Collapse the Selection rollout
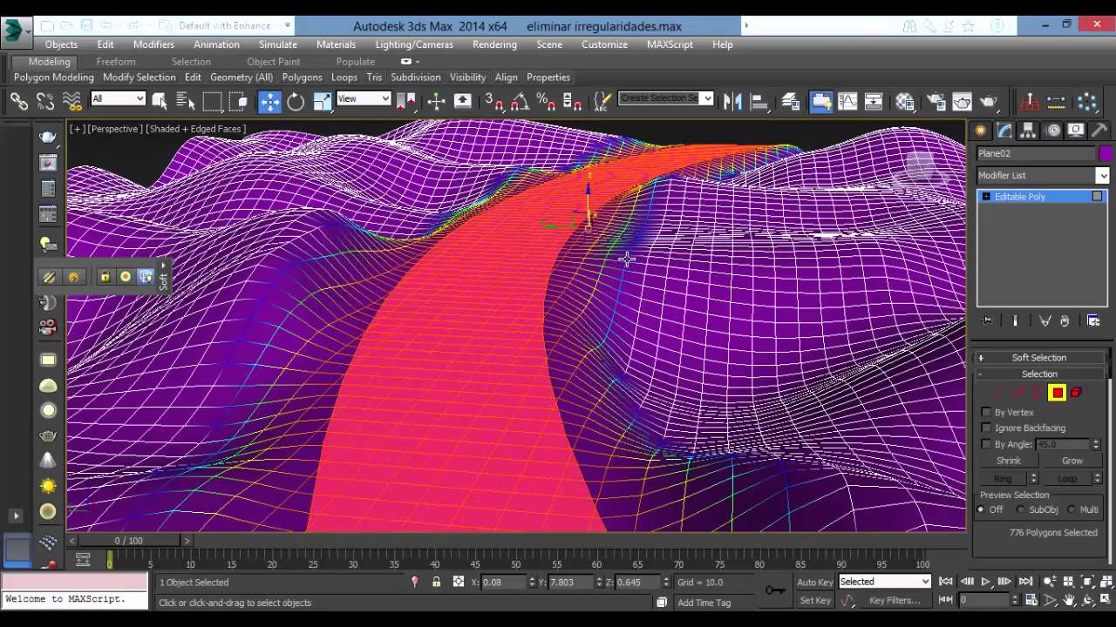 (1039, 374)
